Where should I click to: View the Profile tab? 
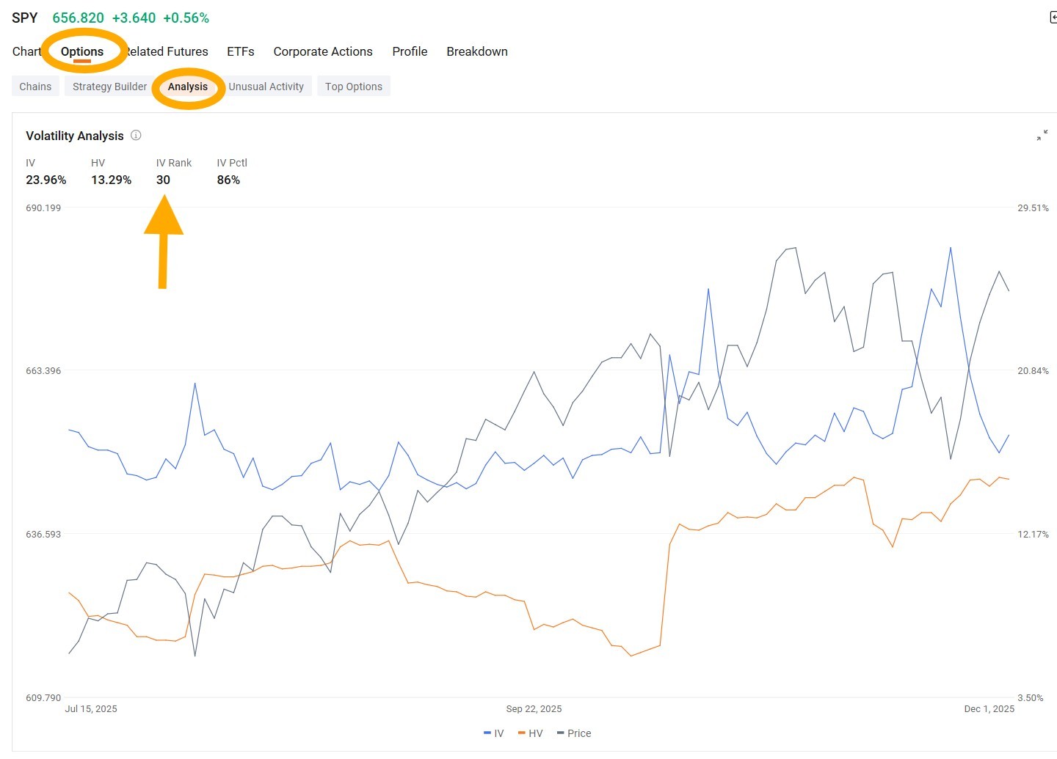click(410, 51)
